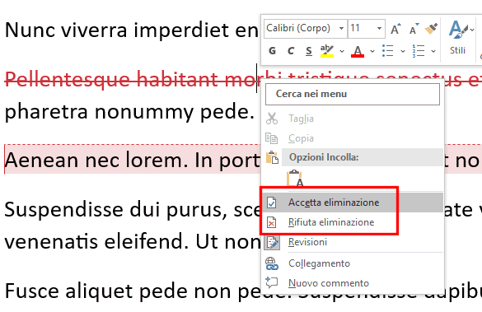Click the bulleted list icon
Viewport: 482px width, 312px height.
(x=387, y=51)
